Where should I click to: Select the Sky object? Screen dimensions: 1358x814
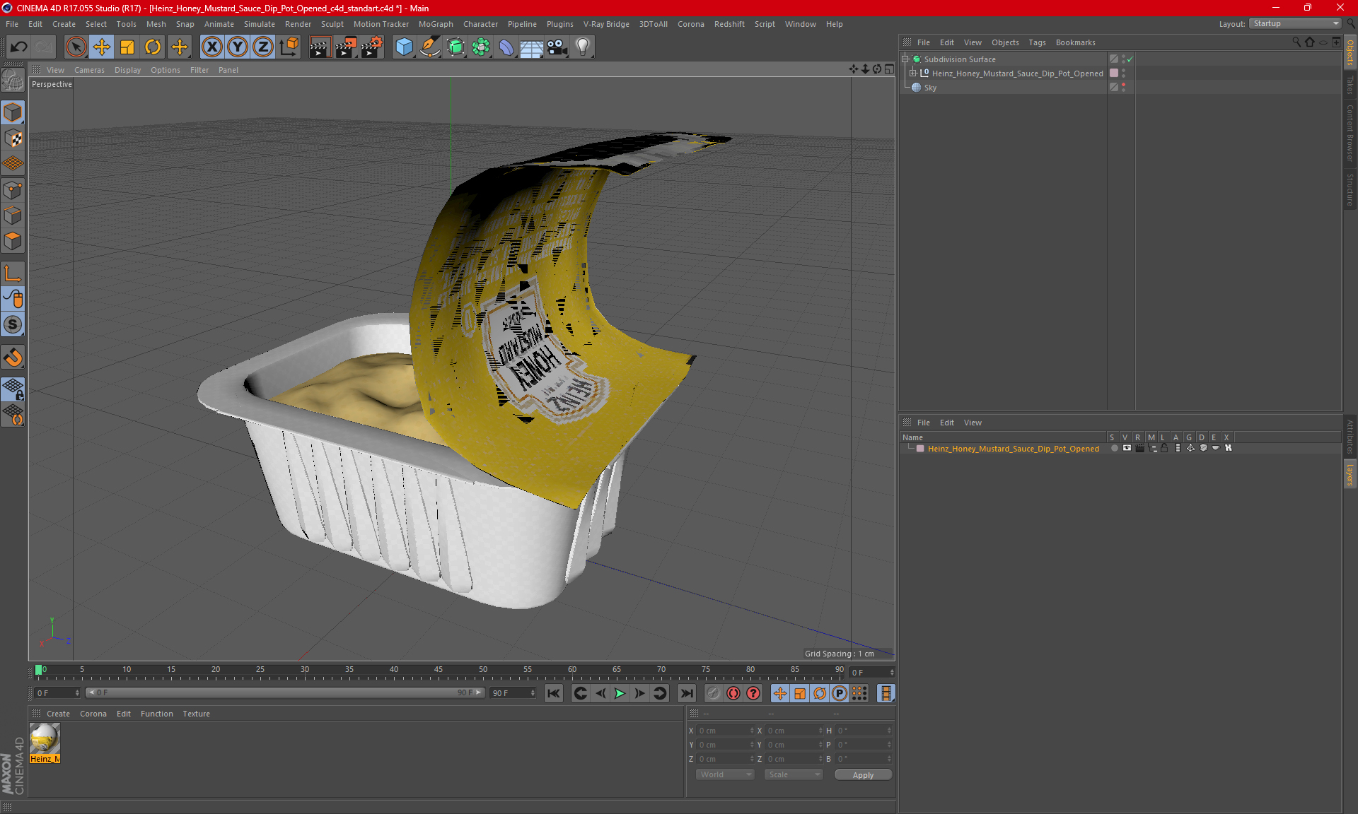click(930, 88)
